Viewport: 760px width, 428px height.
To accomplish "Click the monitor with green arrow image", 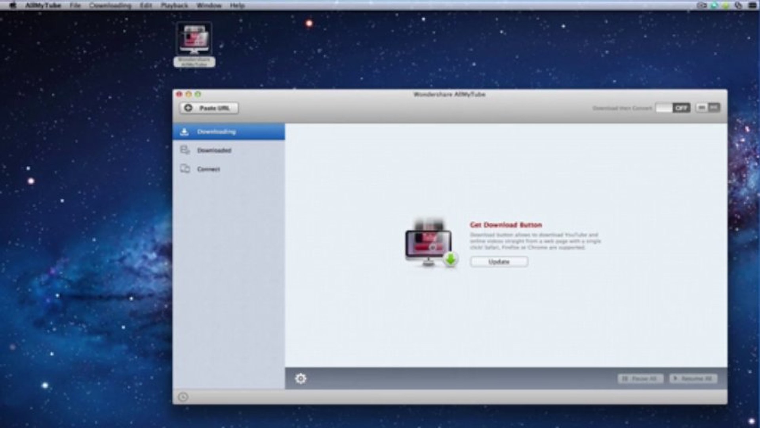I will click(431, 243).
